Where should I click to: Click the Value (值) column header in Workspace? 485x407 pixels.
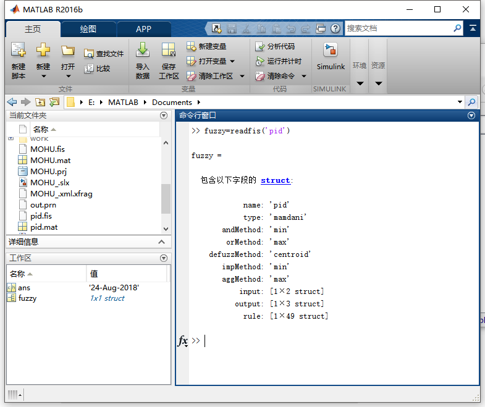click(x=127, y=274)
